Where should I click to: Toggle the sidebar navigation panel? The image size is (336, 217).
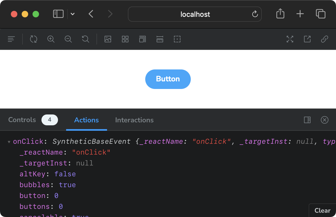pyautogui.click(x=58, y=14)
